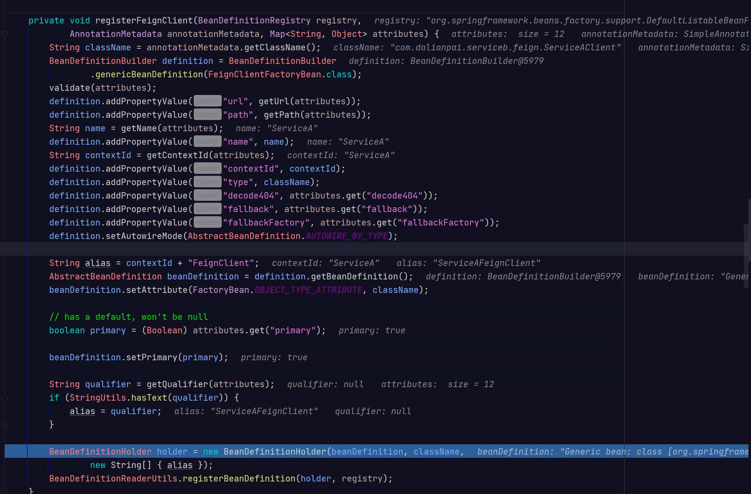
Task: Click 'alias = qualifier;' assignment line
Action: point(115,411)
